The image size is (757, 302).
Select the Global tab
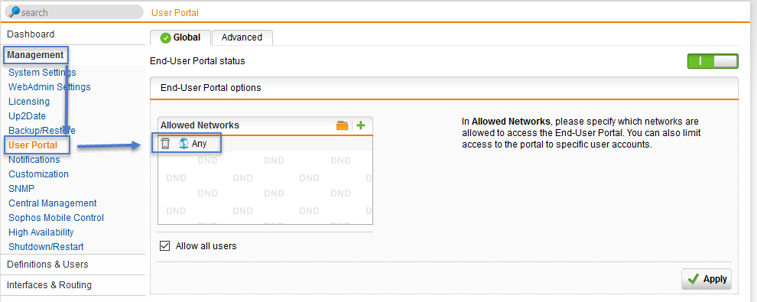coord(180,37)
